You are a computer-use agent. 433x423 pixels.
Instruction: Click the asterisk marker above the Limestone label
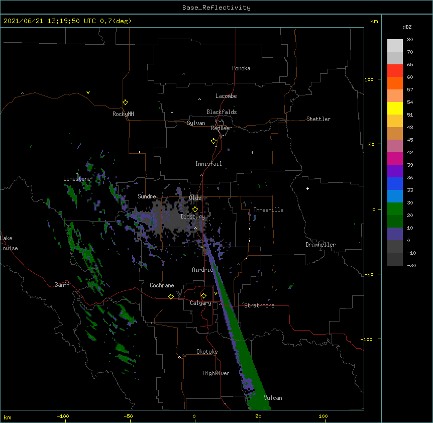point(77,174)
